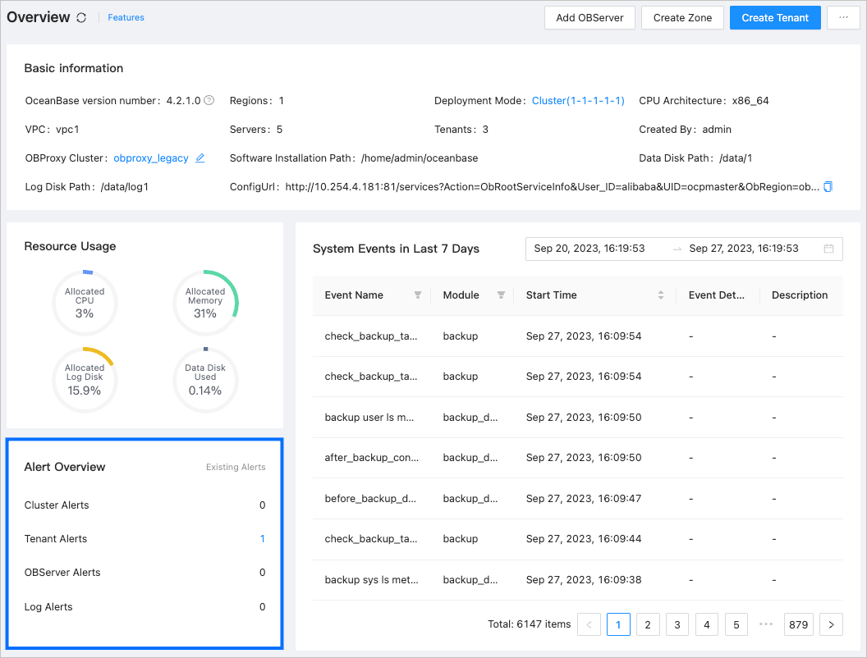Jump forward pages using pagination ellipsis
This screenshot has height=658, width=867.
[x=766, y=625]
